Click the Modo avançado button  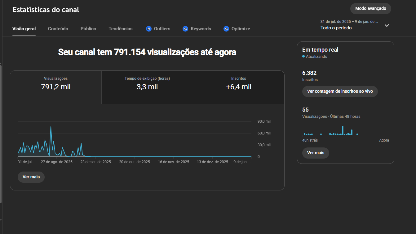pyautogui.click(x=370, y=9)
